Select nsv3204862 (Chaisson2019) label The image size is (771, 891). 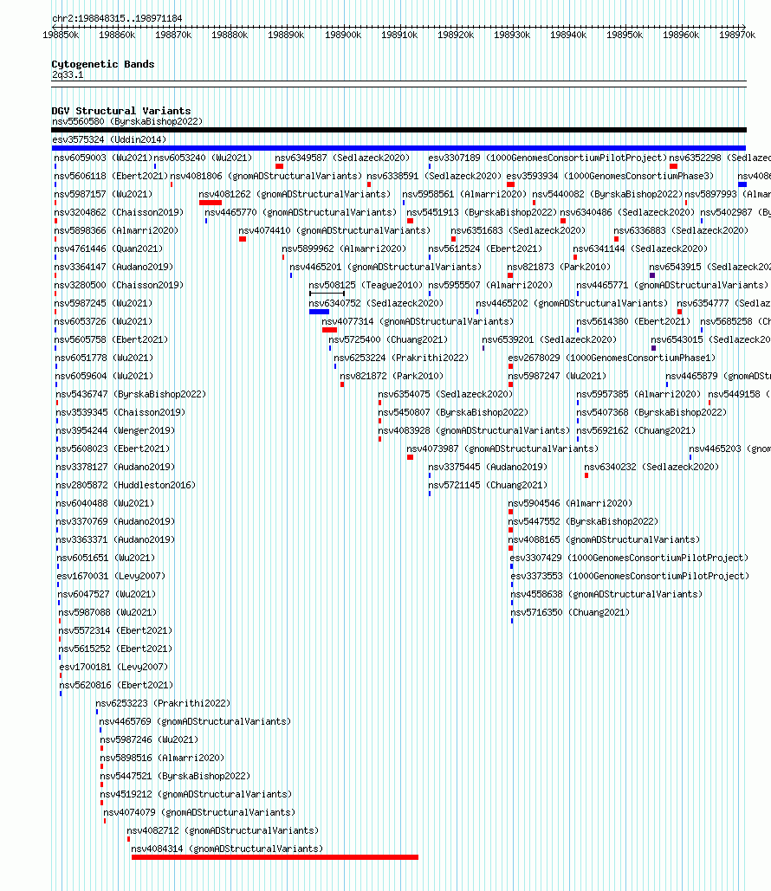[x=119, y=212]
